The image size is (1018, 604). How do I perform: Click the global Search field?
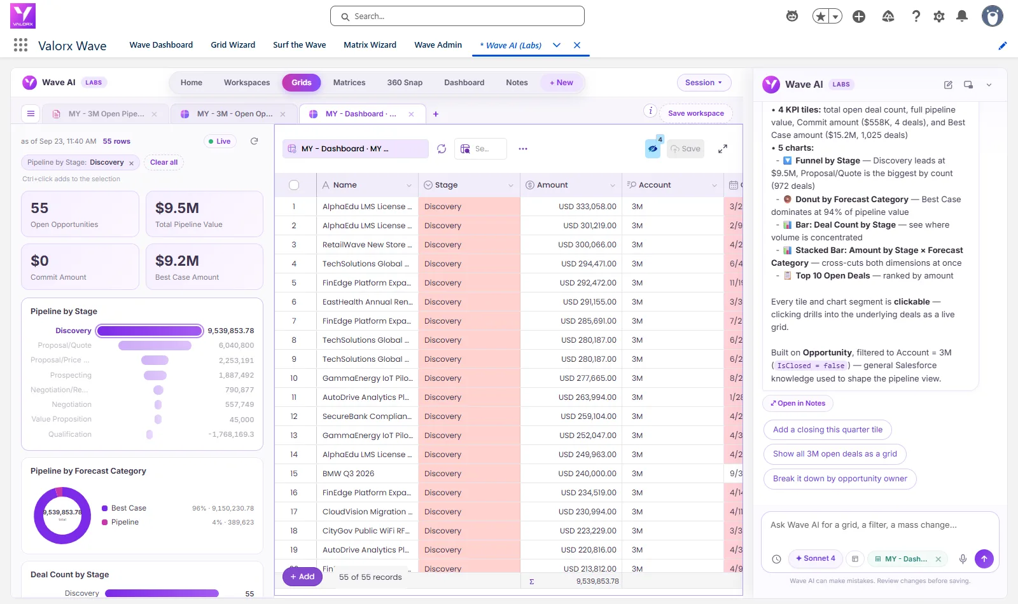point(457,17)
